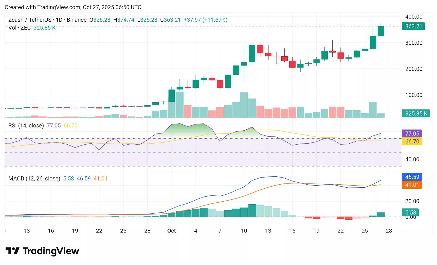Expand the Zcash / TetherUS symbol picker
The image size is (437, 265).
pos(31,20)
